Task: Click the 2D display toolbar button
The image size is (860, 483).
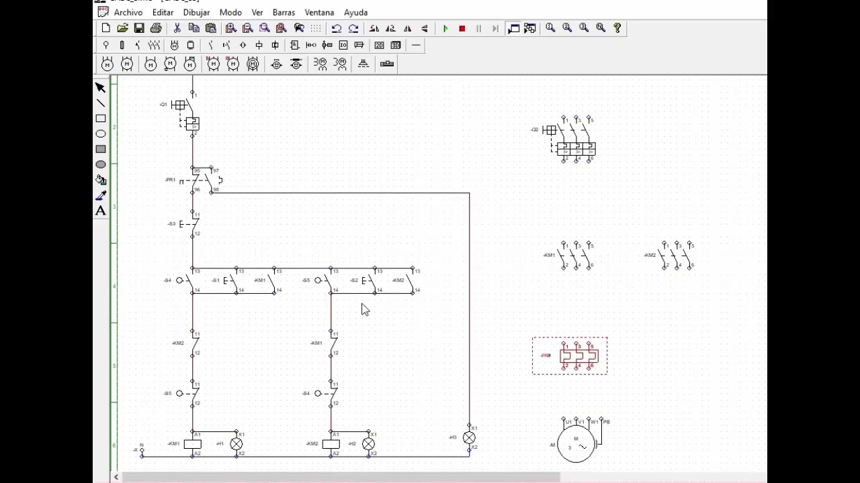Action: pos(379,45)
